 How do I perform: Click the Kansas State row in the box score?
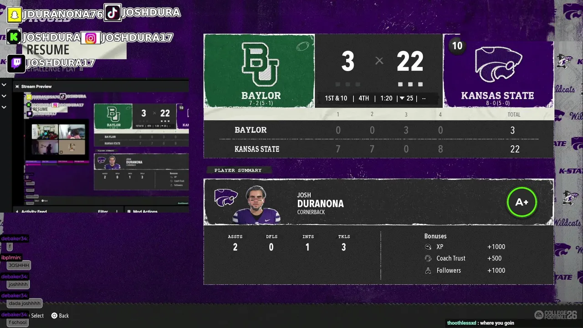coord(378,149)
